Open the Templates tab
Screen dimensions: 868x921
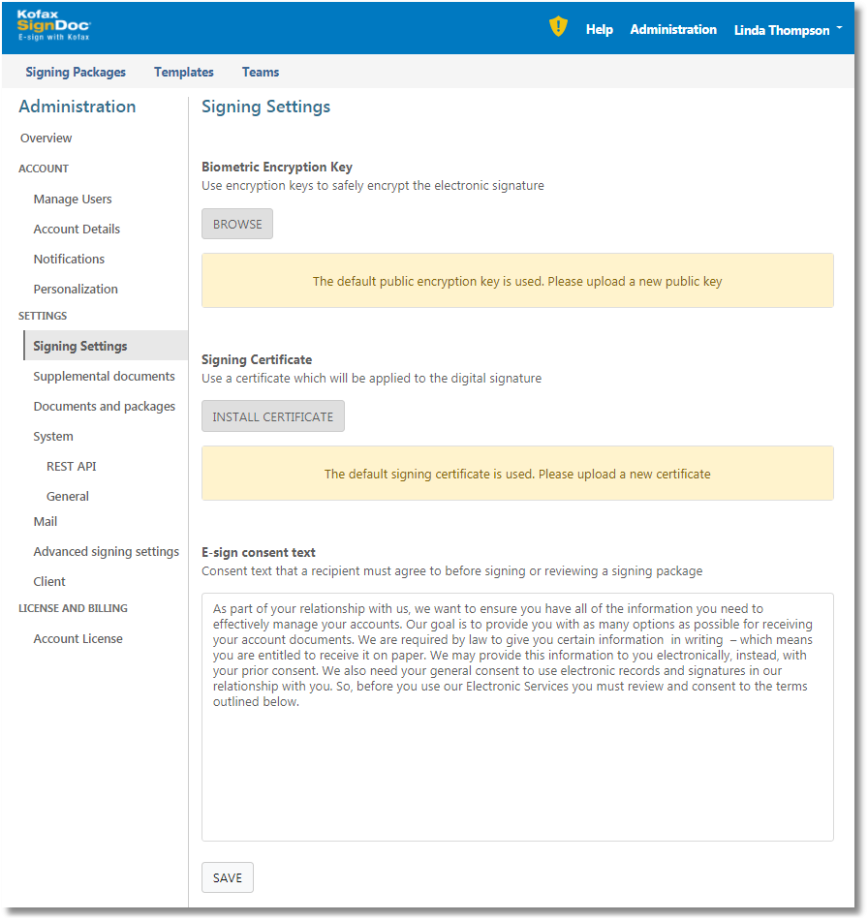pos(184,72)
